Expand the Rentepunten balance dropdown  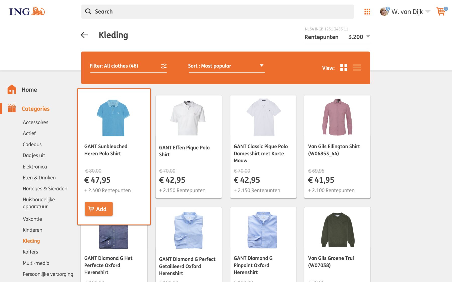[x=368, y=37]
